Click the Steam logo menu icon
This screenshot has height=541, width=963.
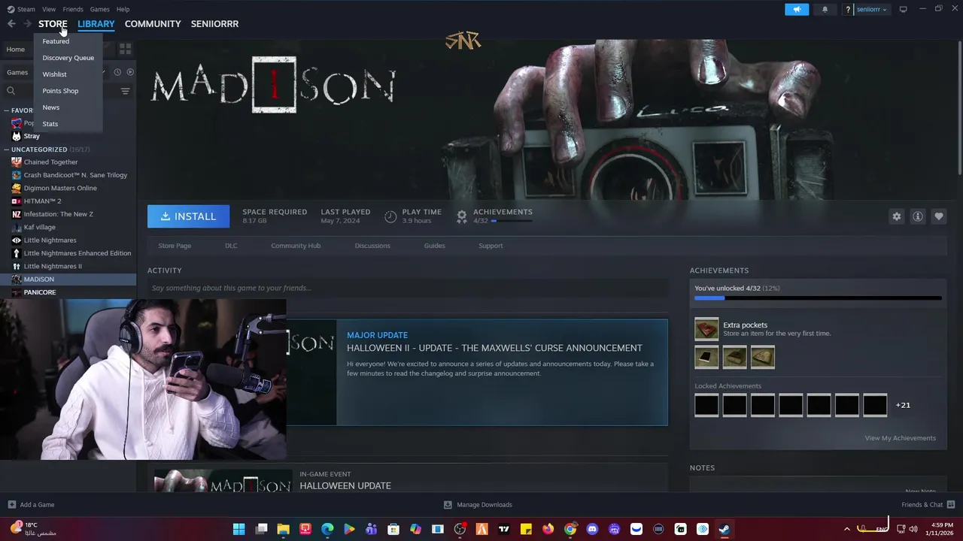coord(11,9)
